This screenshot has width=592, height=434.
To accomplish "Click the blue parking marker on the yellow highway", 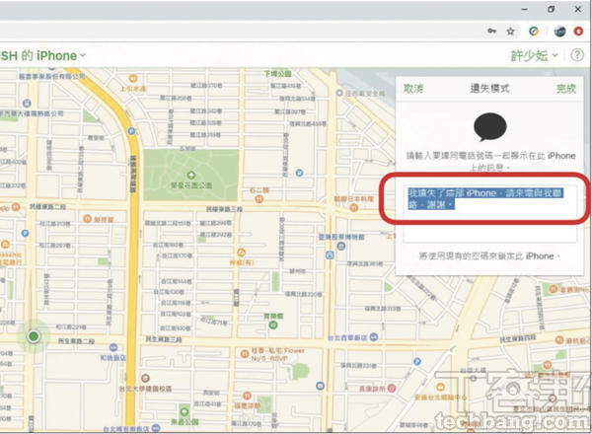I will coord(131,131).
